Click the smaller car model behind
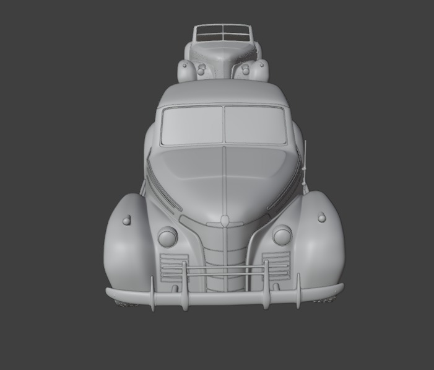The image size is (434, 370). click(223, 54)
